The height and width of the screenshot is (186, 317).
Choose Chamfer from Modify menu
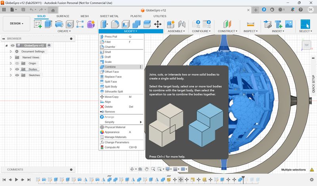(121, 47)
